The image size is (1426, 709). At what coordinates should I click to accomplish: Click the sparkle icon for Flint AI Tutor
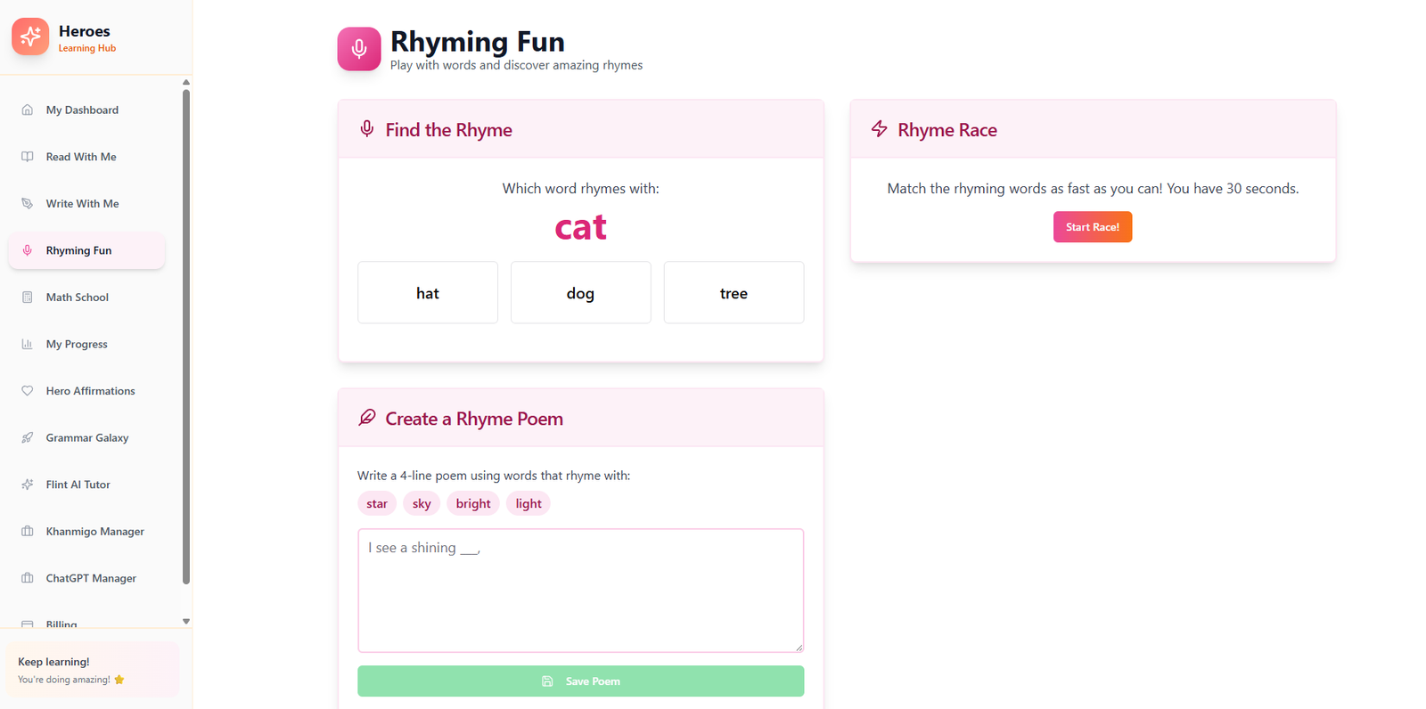coord(28,485)
